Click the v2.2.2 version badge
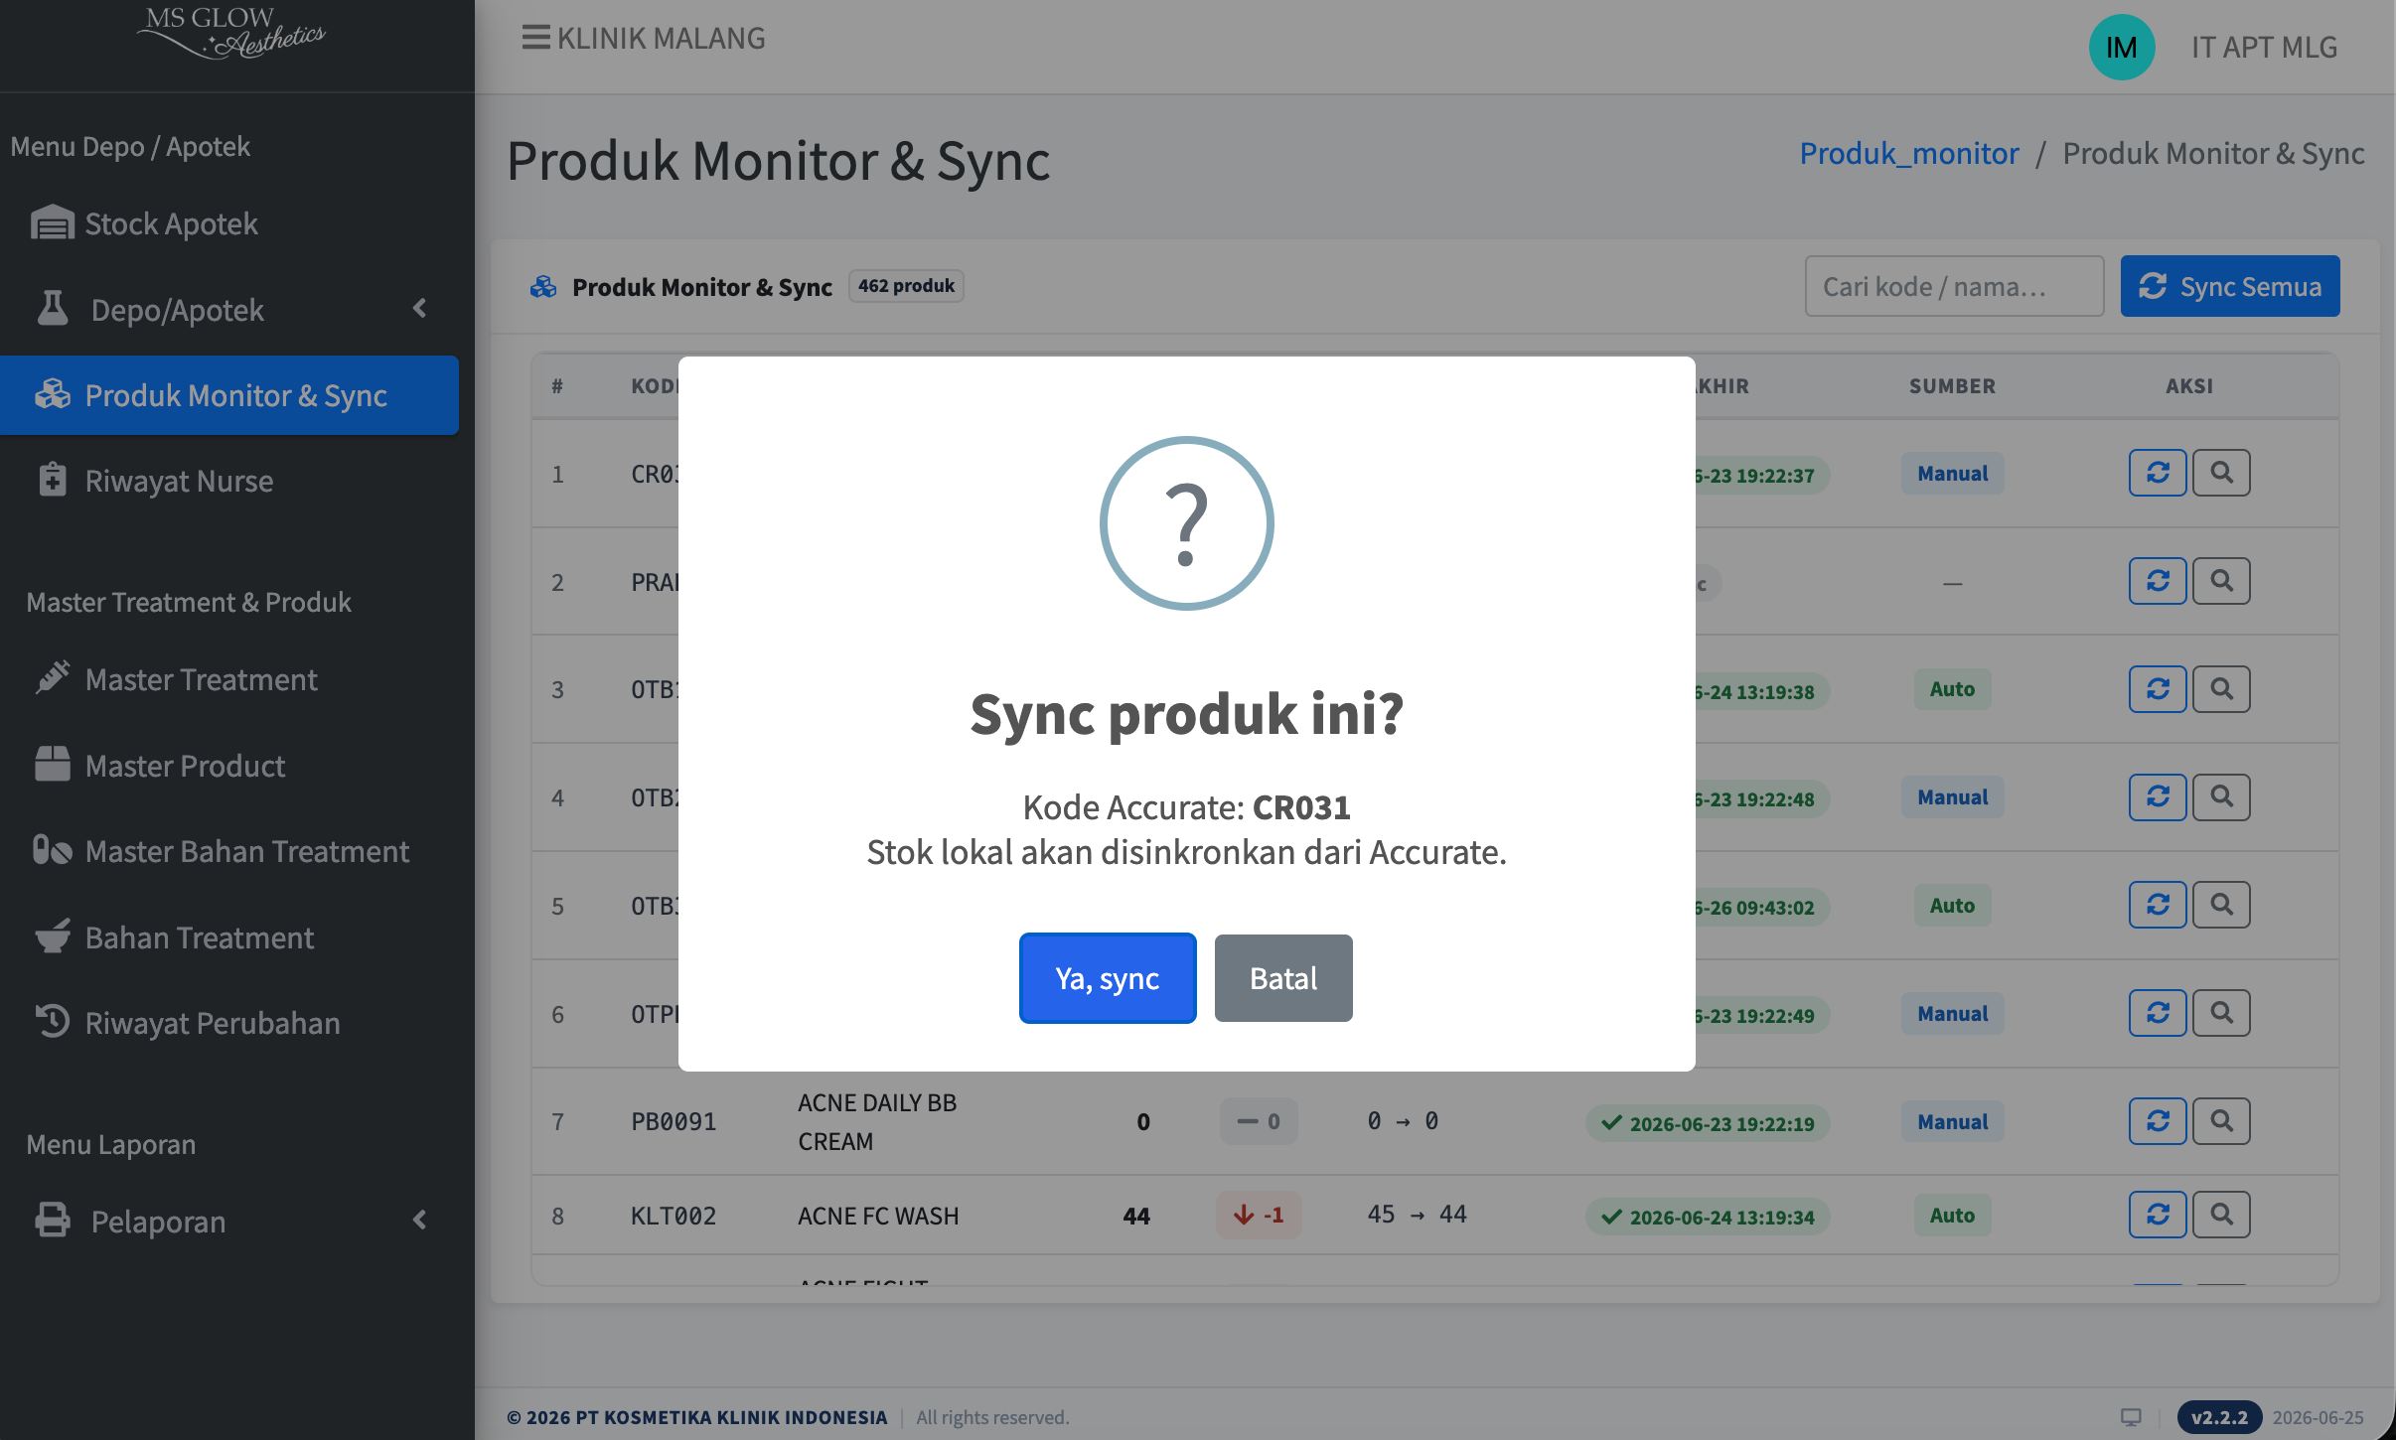This screenshot has width=2396, height=1440. tap(2219, 1417)
